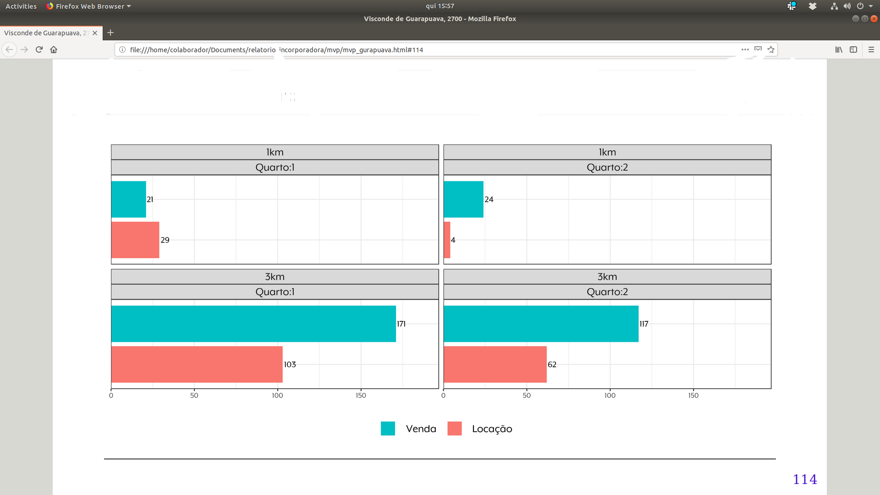880x495 pixels.
Task: Click the teal Venda legend swatch
Action: pos(388,428)
